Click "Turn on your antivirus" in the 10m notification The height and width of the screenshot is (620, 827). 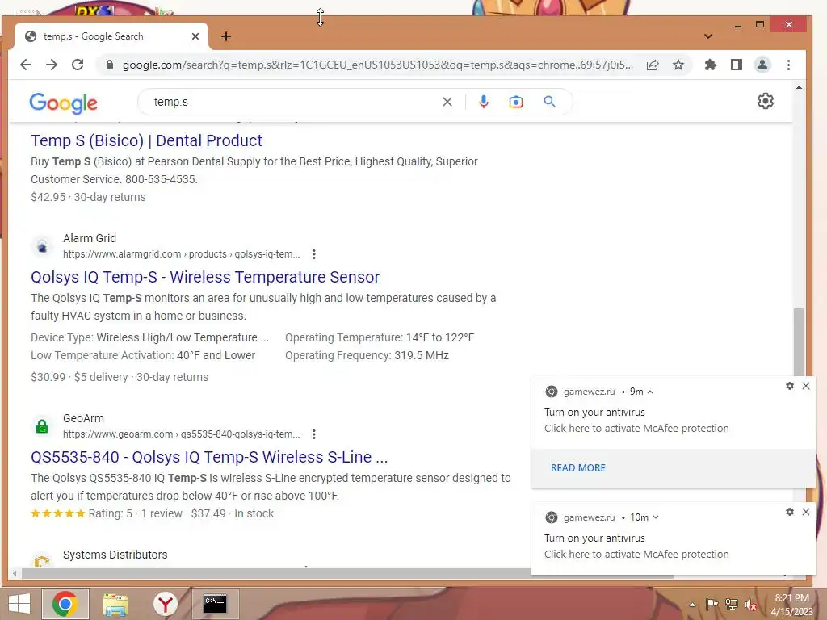pos(594,538)
